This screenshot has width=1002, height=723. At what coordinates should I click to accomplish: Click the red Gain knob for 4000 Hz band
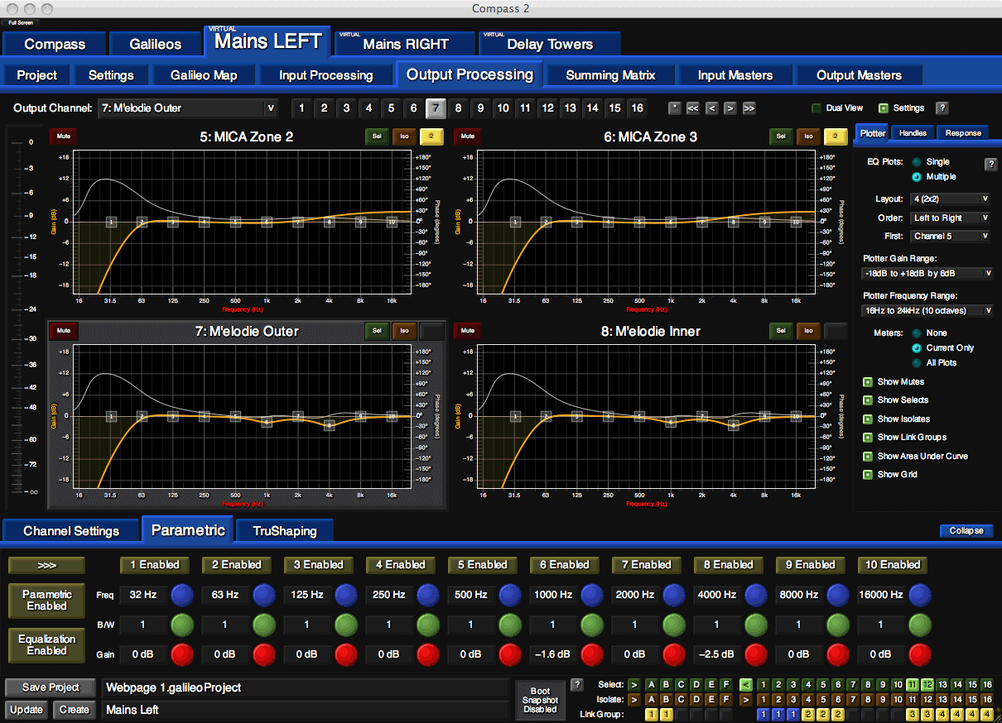click(756, 654)
